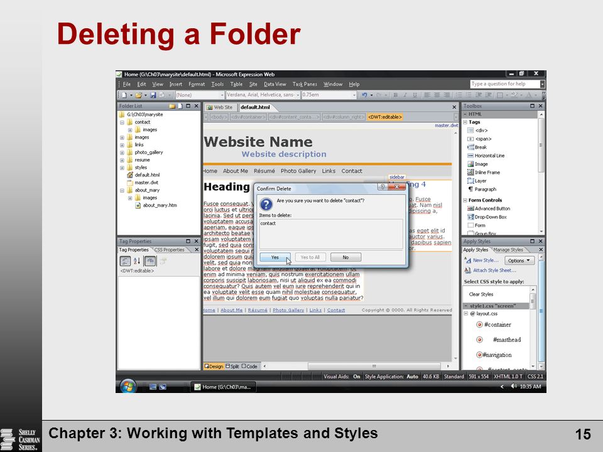The width and height of the screenshot is (603, 452).
Task: Click the Center text alignment icon
Action: (437, 95)
